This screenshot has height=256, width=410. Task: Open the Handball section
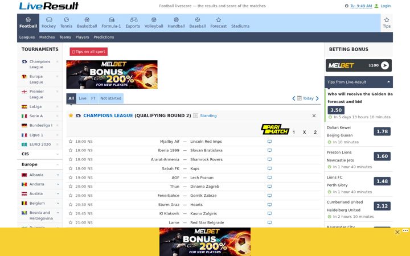[176, 23]
